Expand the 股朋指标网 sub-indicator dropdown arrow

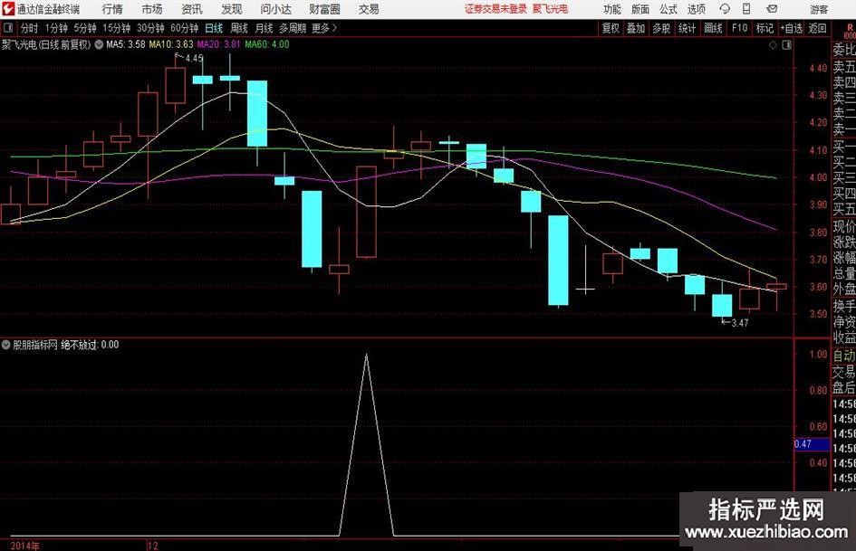[5, 345]
